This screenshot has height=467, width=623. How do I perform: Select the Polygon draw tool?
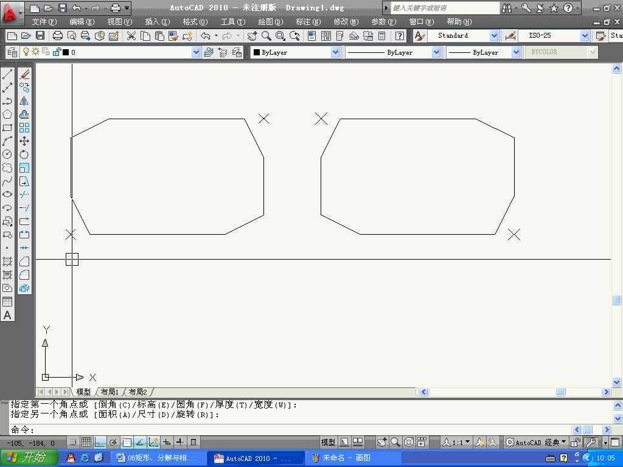pos(7,114)
